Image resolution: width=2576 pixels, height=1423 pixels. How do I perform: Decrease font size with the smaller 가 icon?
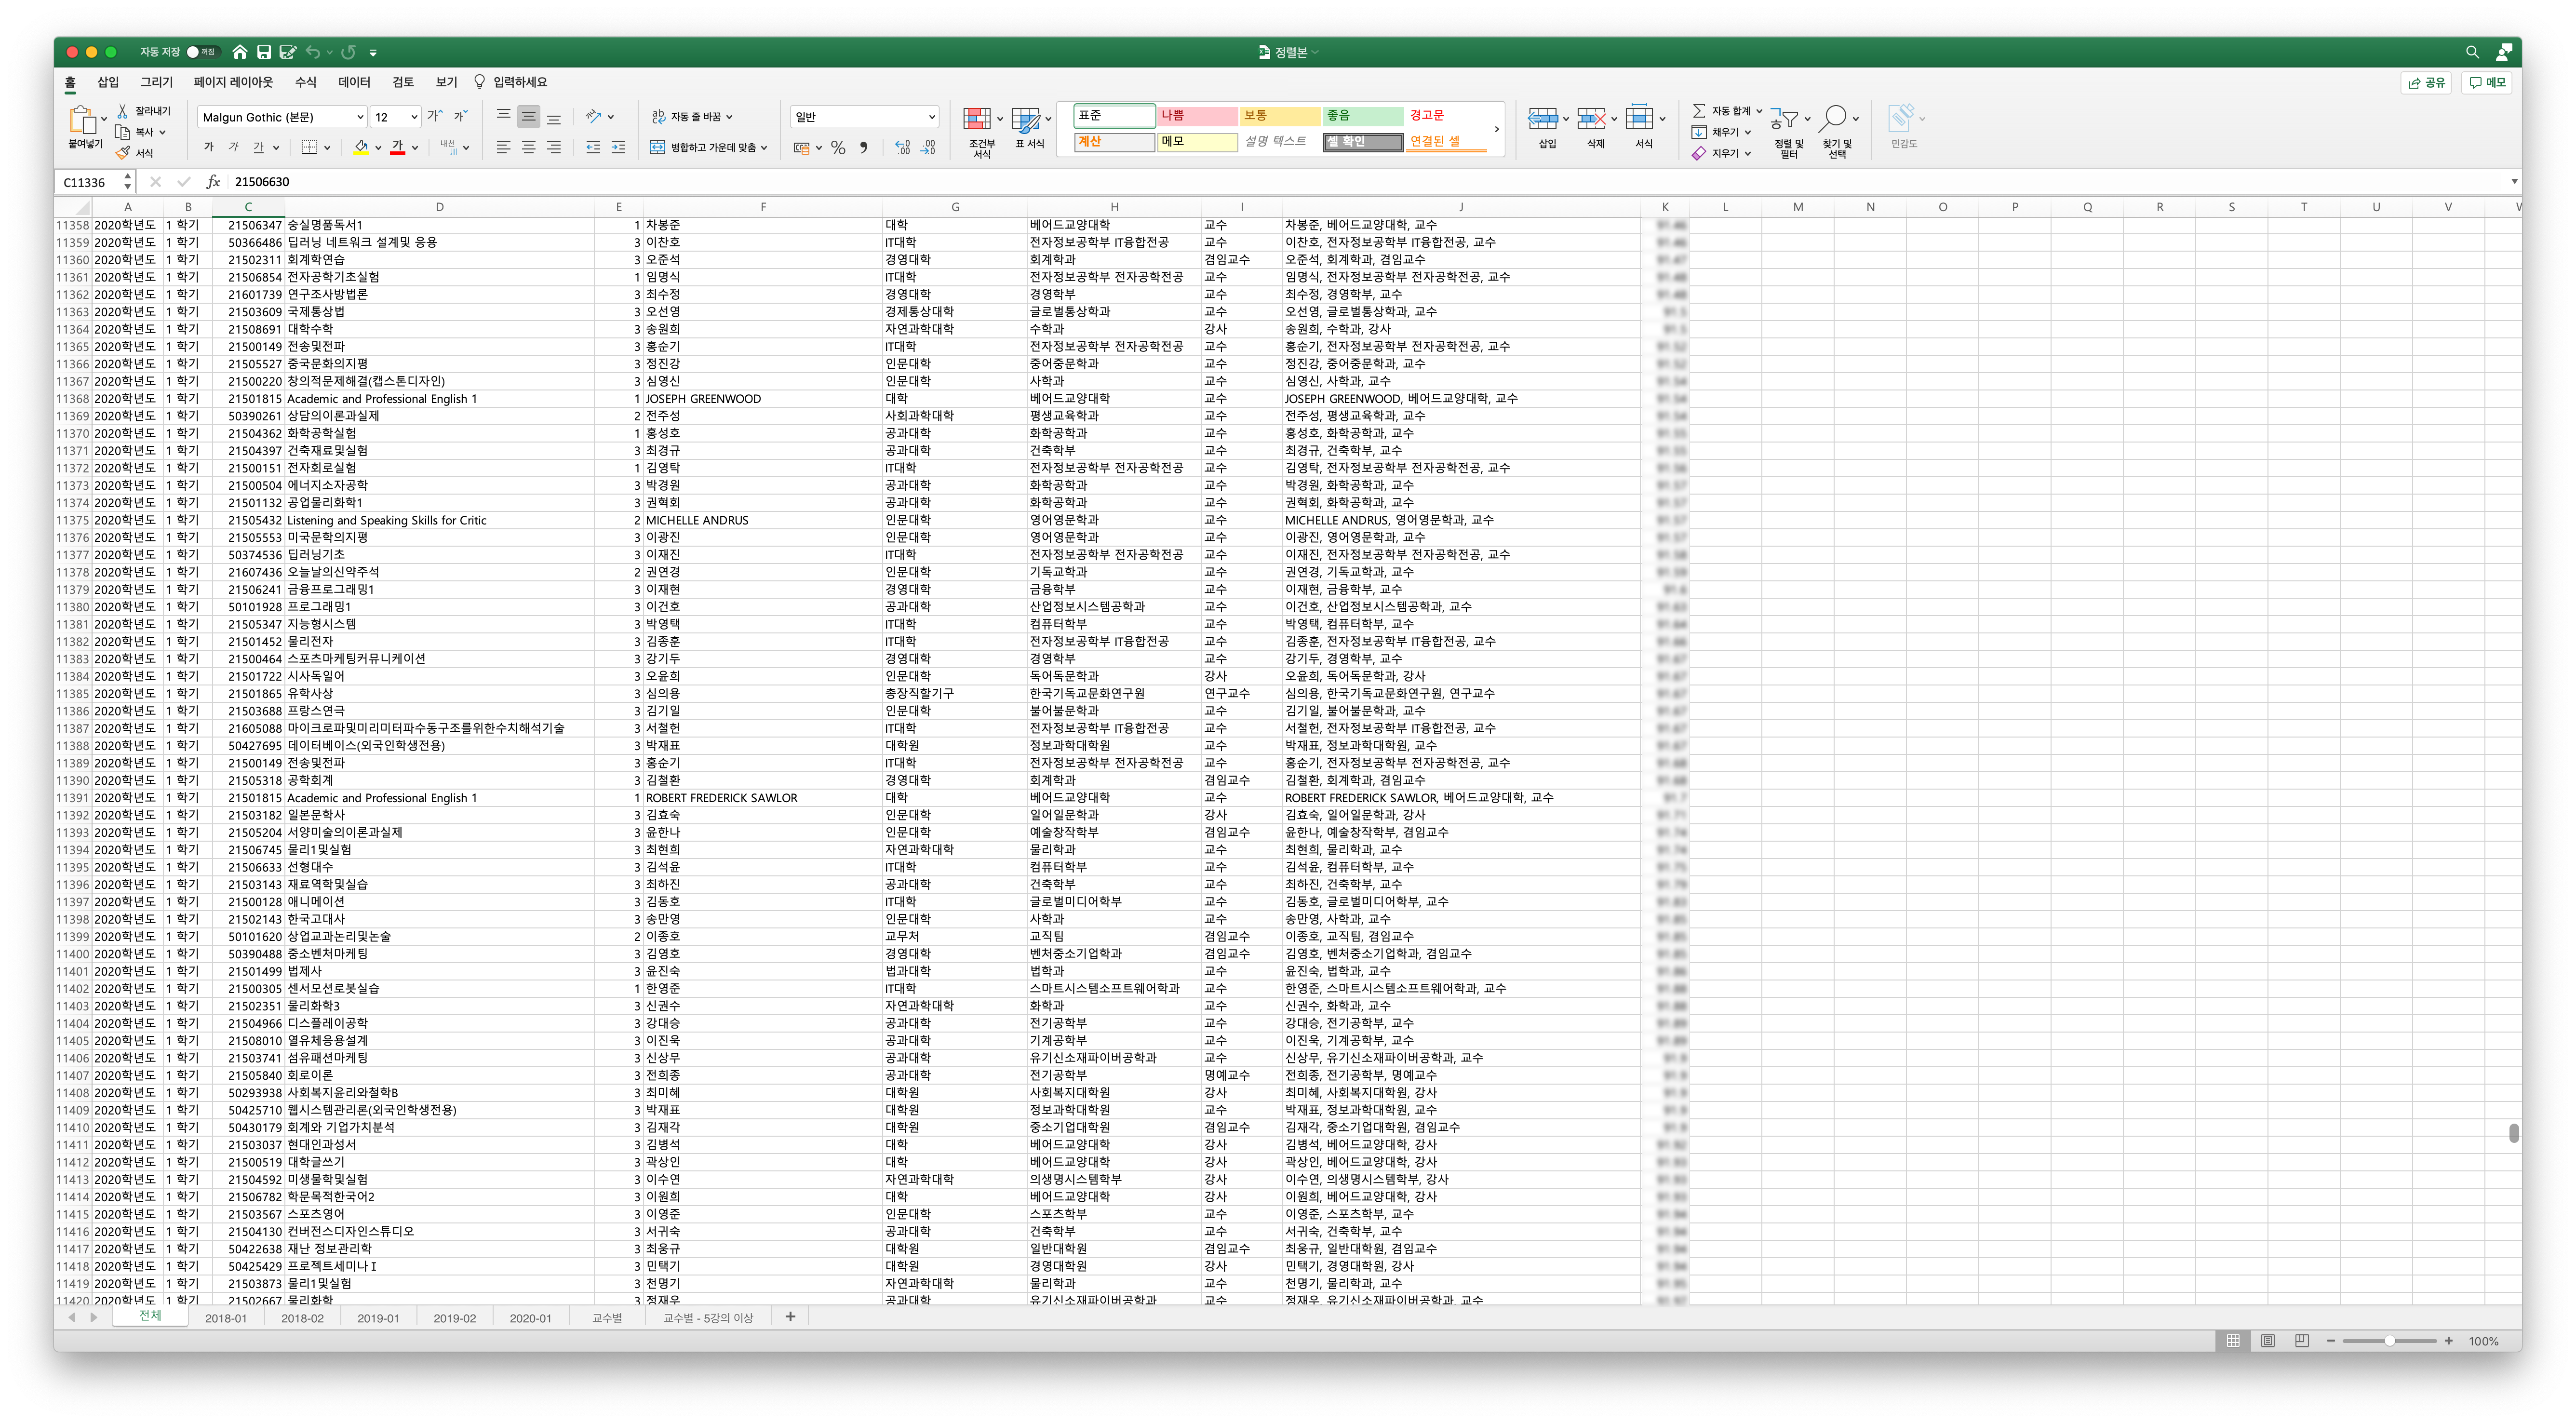(460, 117)
